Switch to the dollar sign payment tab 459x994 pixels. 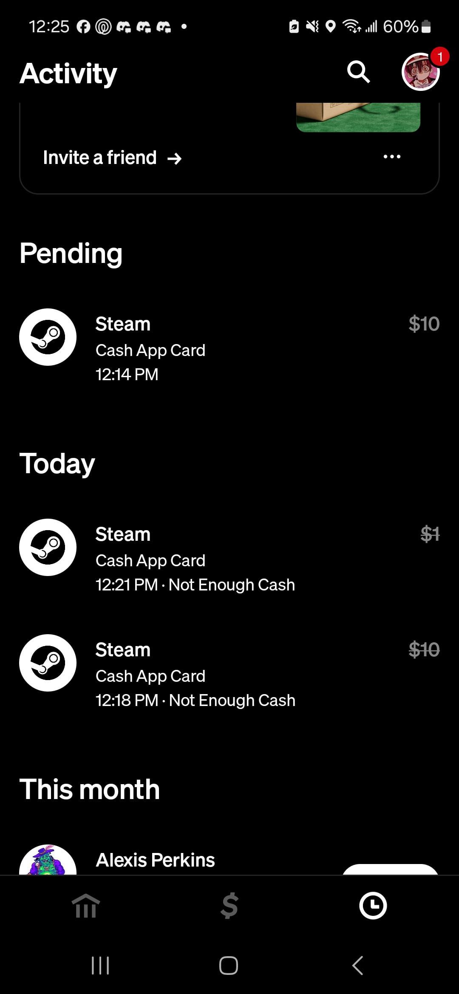[229, 905]
